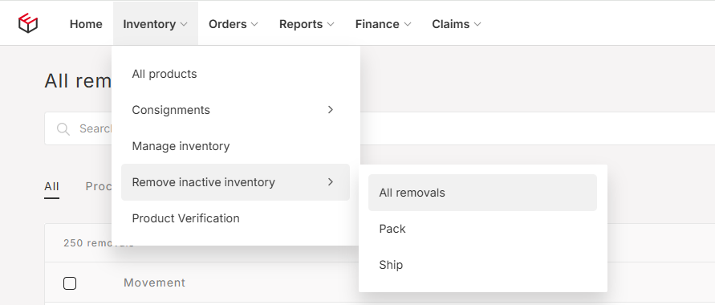Click Remove inactive inventory entry
This screenshot has width=715, height=305.
click(235, 182)
